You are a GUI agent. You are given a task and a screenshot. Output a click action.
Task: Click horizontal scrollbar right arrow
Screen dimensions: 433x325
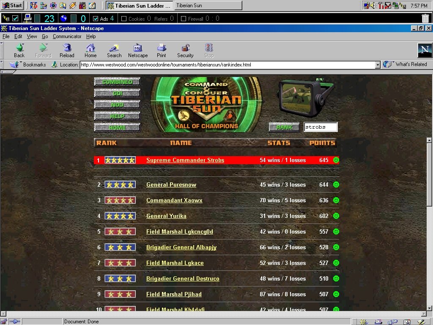pos(424,314)
